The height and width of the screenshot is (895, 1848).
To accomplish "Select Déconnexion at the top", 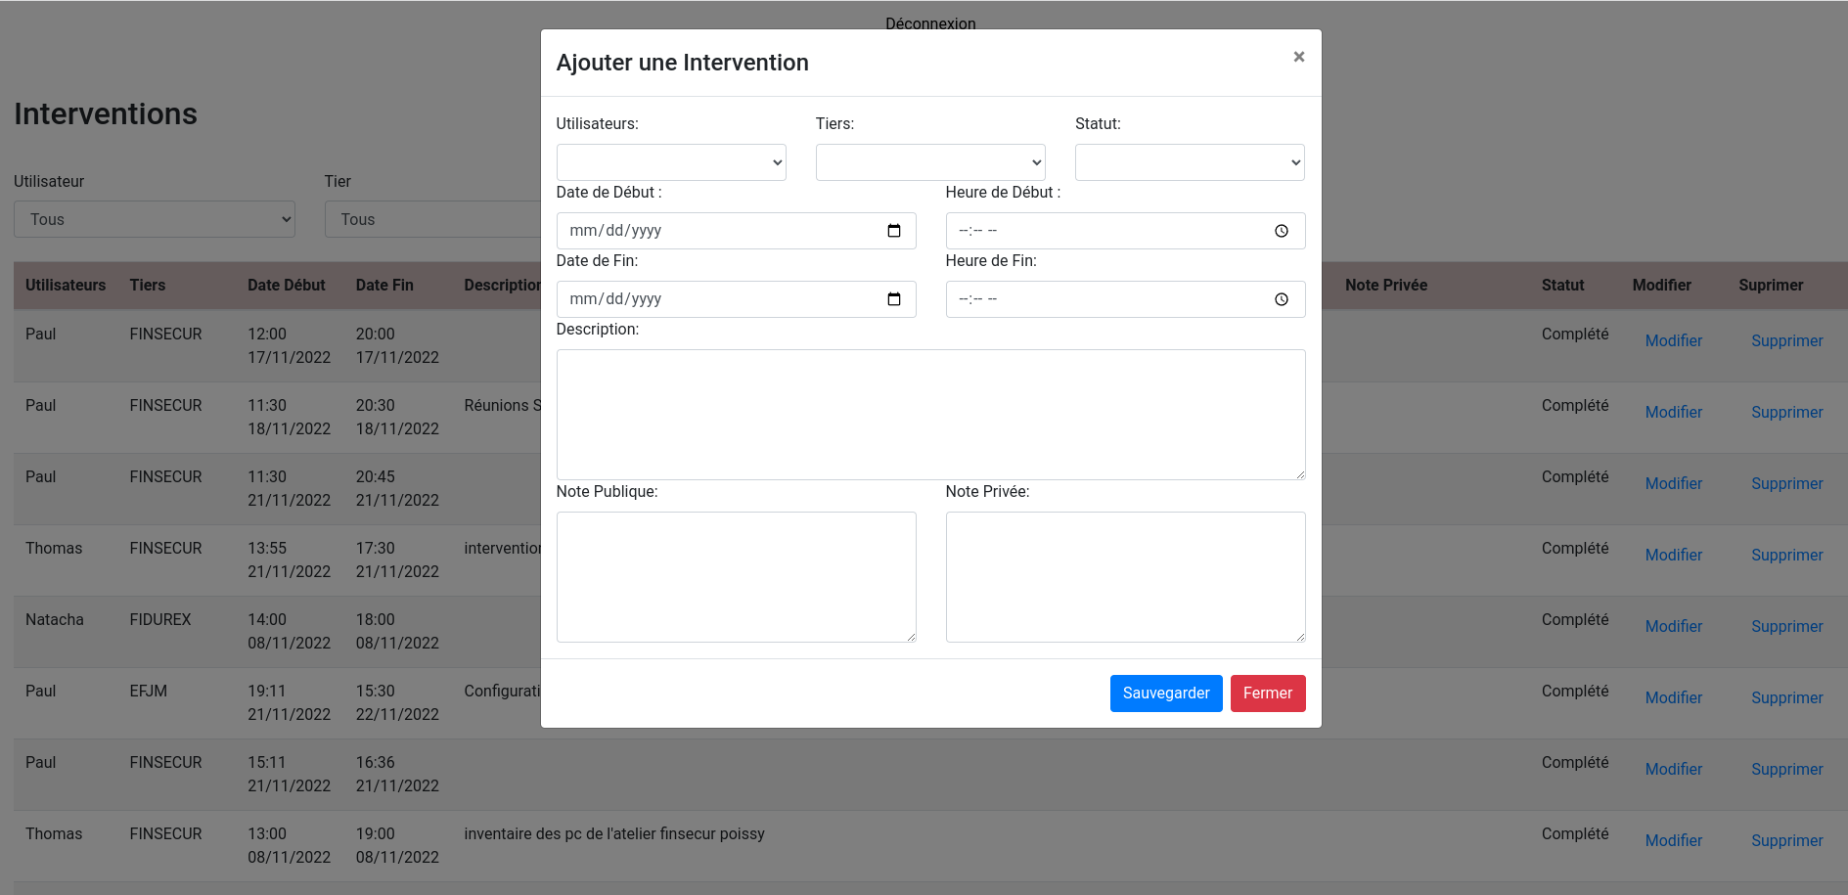I will pos(929,23).
